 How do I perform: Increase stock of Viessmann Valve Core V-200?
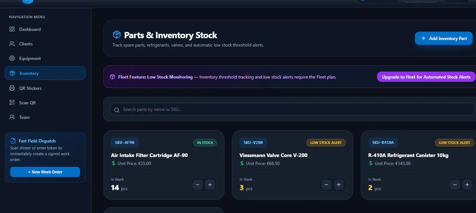(339, 185)
